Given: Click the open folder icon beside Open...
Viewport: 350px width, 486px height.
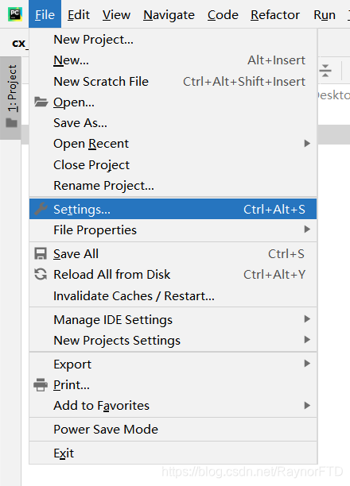Looking at the screenshot, I should pyautogui.click(x=41, y=102).
